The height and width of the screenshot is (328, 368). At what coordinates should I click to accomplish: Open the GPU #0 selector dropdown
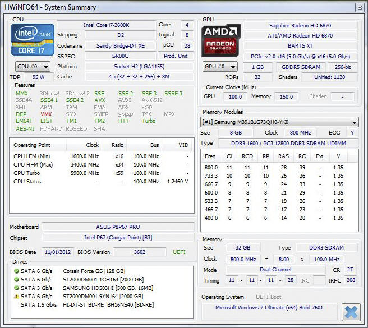220,67
